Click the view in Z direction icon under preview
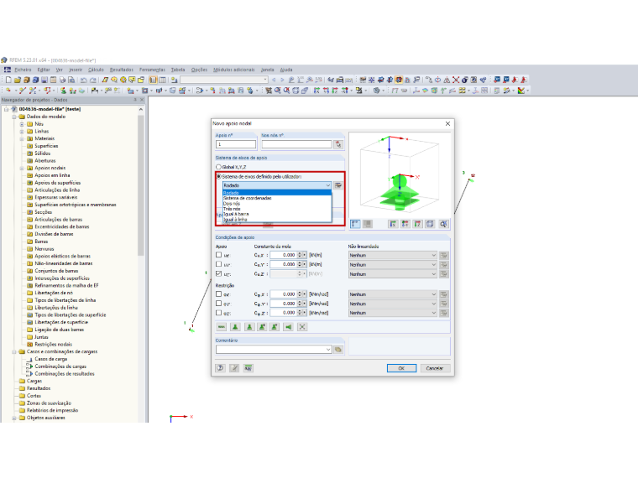 (x=418, y=224)
